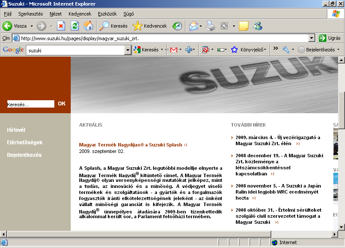Expand the Google toolbar chevron overflow

276,48
